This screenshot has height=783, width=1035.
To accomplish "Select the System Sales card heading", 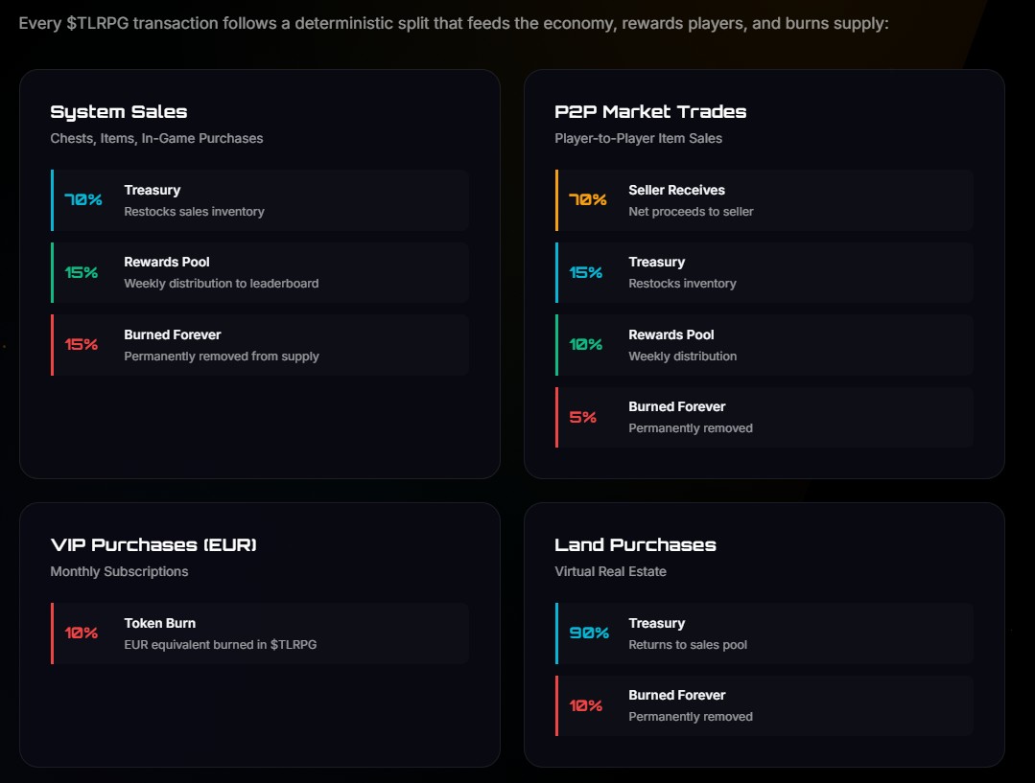I will coord(119,111).
